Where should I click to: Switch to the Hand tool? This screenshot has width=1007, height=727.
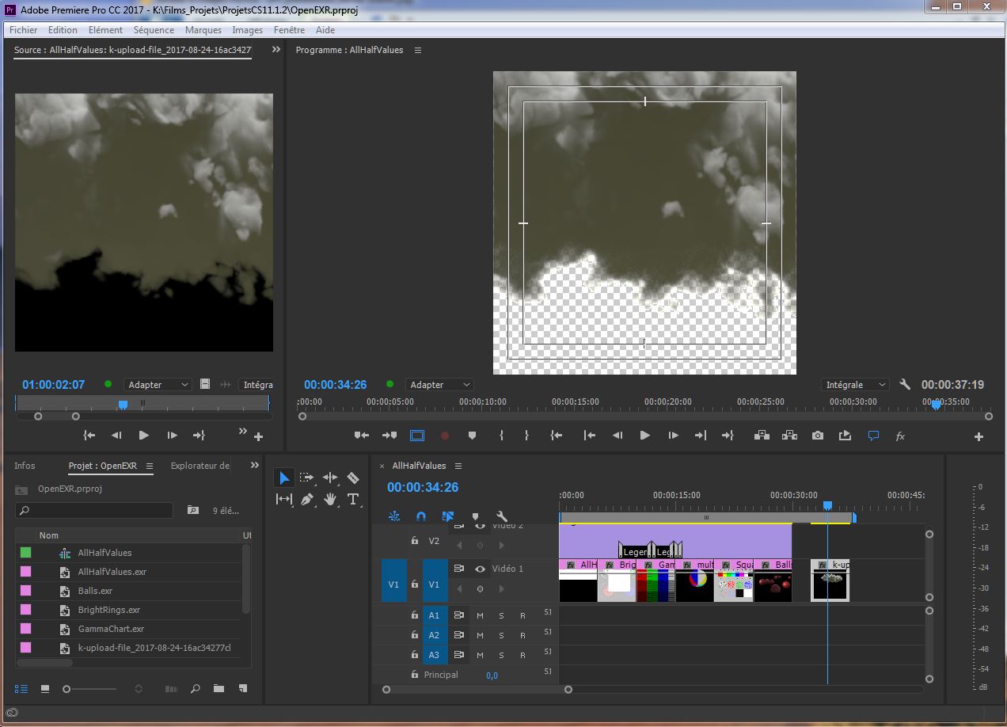point(330,499)
